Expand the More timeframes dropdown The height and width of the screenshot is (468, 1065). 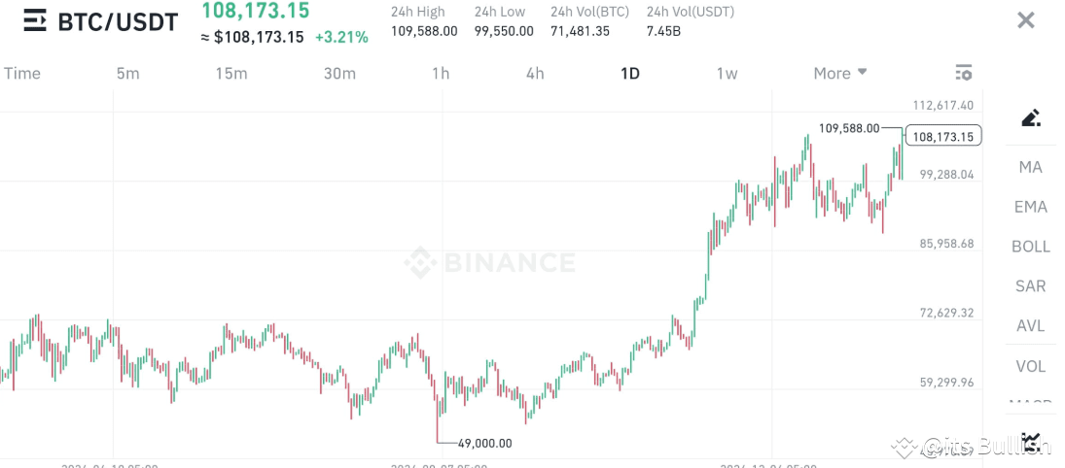pos(840,73)
